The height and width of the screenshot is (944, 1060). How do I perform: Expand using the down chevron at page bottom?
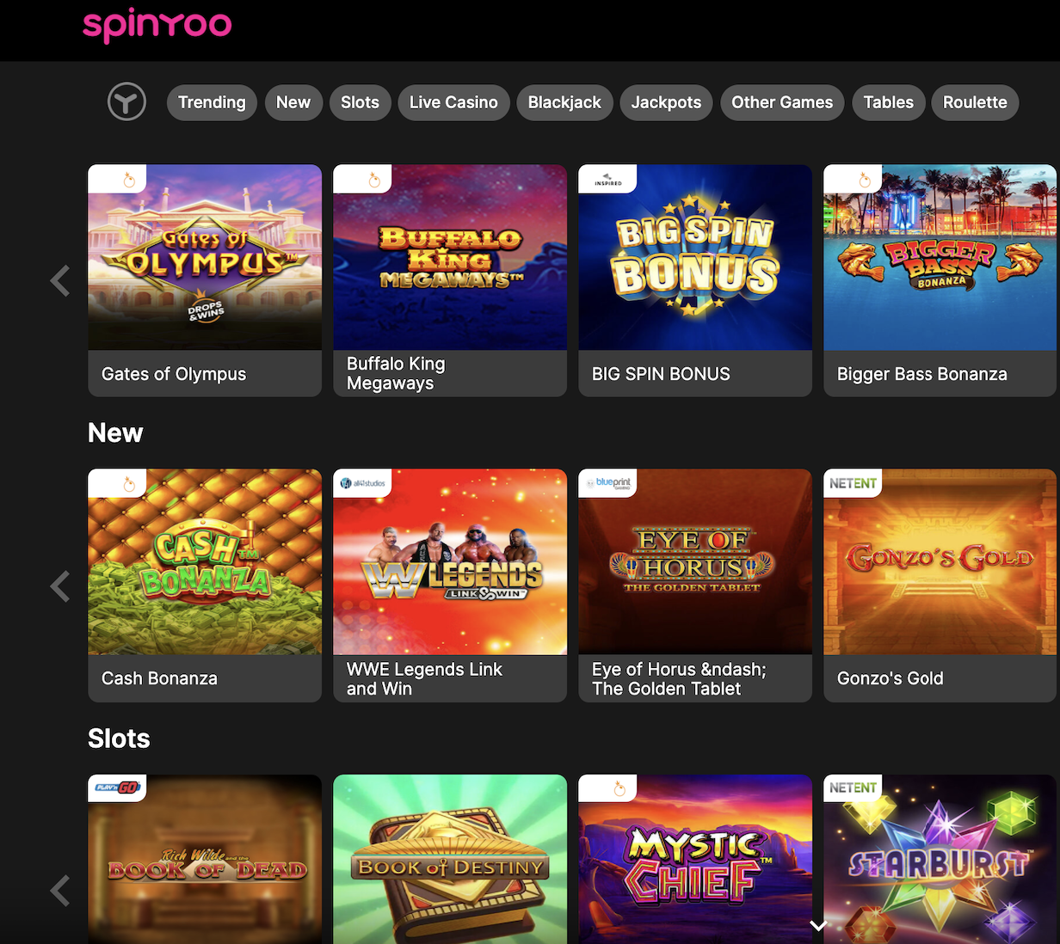tap(818, 926)
